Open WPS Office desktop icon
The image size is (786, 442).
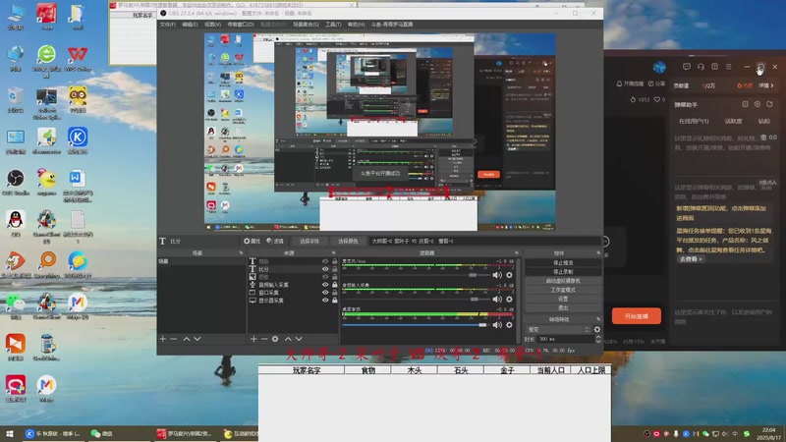coord(78,59)
